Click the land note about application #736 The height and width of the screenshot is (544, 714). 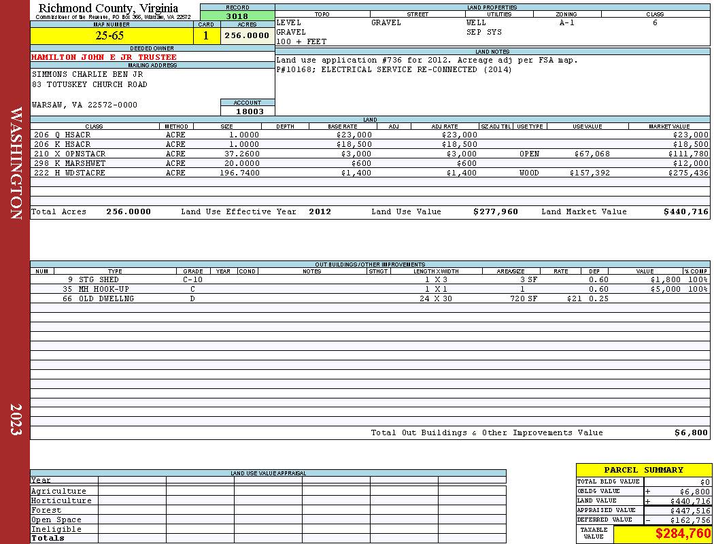(427, 60)
